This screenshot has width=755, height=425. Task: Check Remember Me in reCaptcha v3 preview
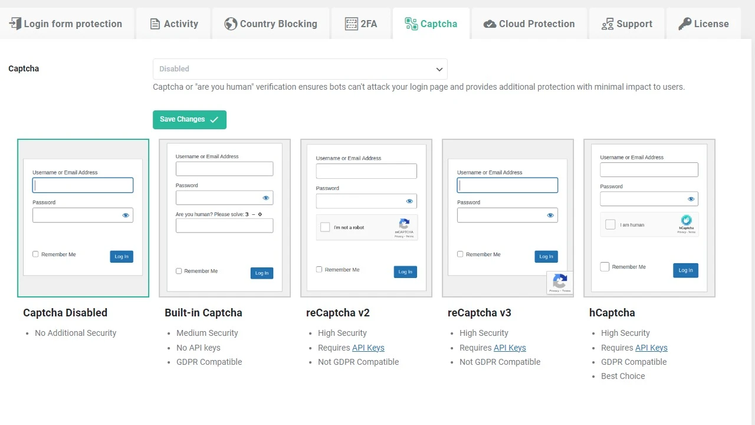[460, 254]
